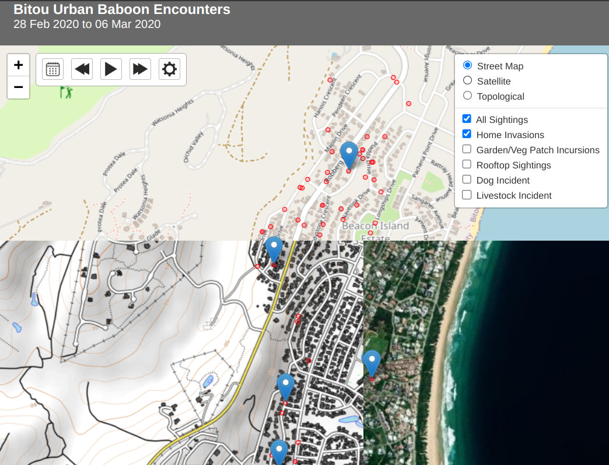Open the calendar date picker
Screen dimensions: 609x465
(52, 69)
